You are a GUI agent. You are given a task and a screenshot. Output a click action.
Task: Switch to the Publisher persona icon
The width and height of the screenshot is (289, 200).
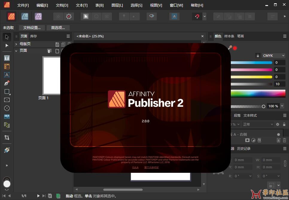11,16
